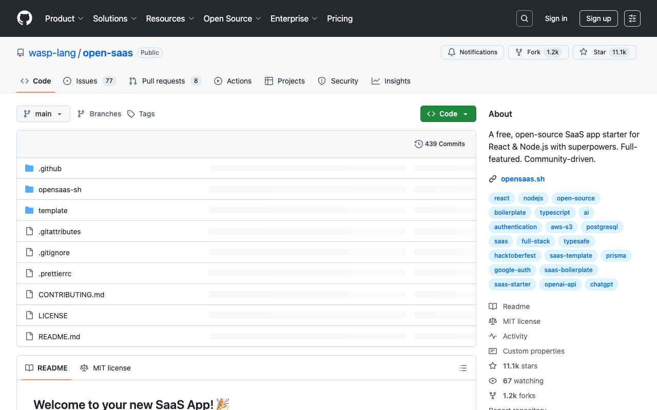
Task: Visit the opensaas.sh website link
Action: (x=523, y=179)
